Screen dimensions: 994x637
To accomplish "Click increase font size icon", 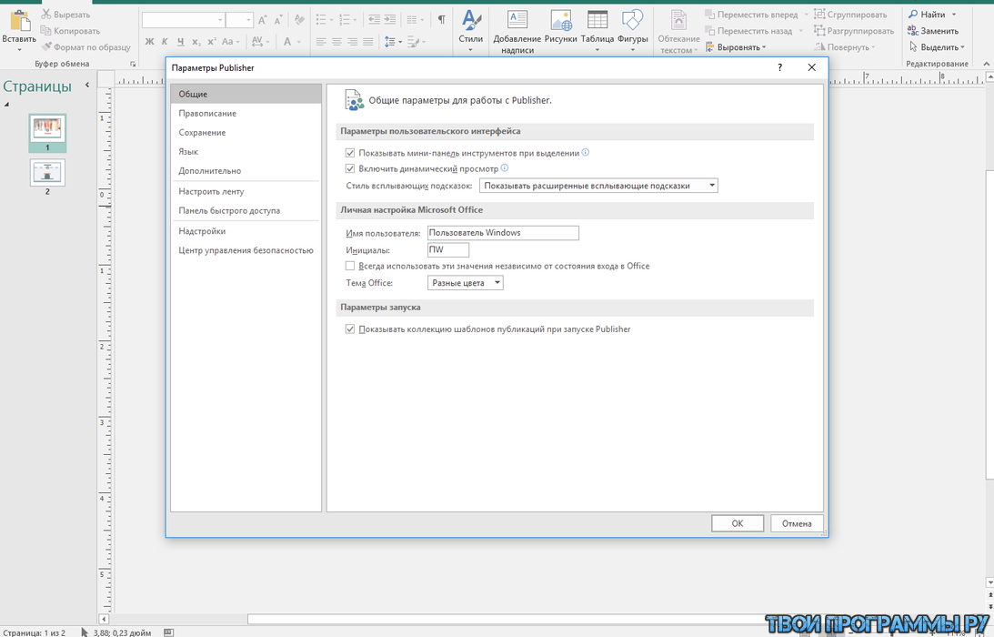I will click(263, 20).
